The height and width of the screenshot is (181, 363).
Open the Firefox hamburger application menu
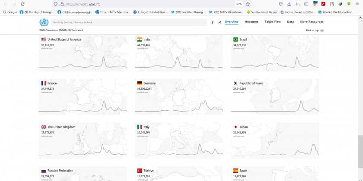click(357, 4)
